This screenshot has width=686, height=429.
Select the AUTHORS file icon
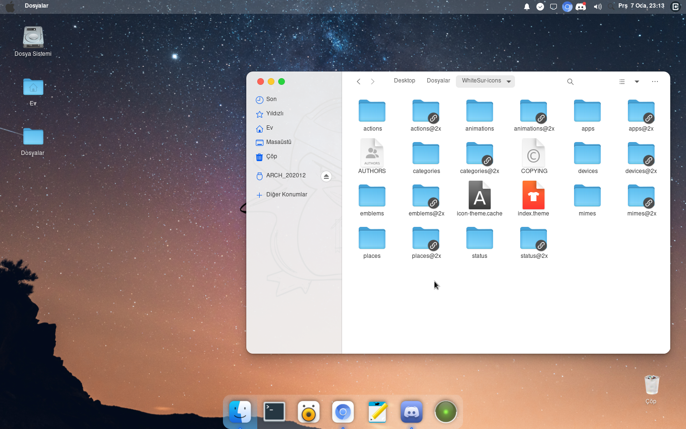372,153
